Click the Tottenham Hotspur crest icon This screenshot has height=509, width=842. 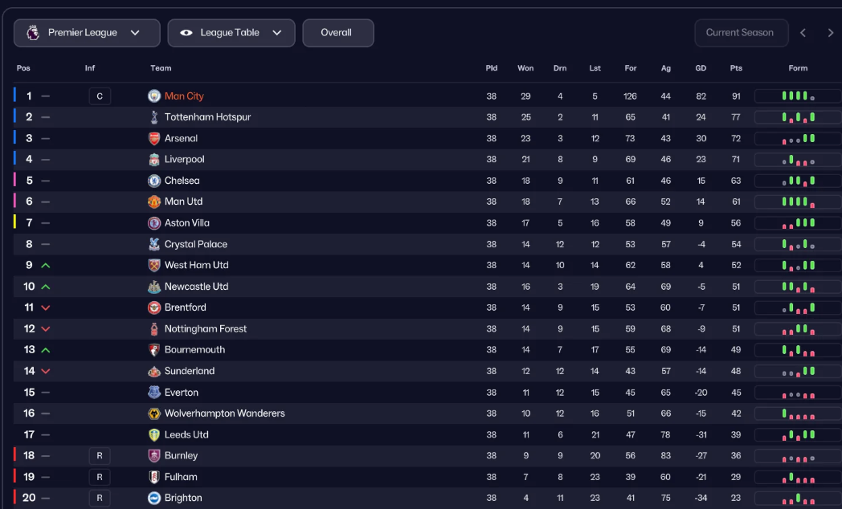pyautogui.click(x=154, y=117)
